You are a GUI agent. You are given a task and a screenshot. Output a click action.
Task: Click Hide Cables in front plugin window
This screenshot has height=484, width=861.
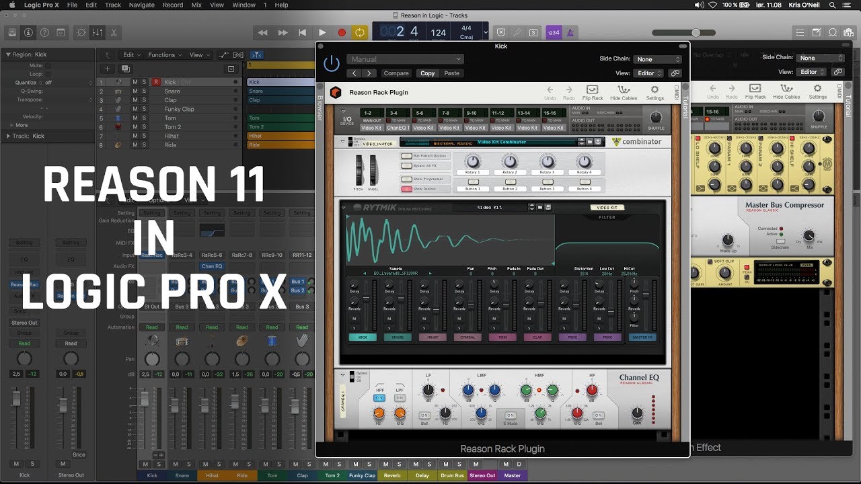pyautogui.click(x=624, y=93)
